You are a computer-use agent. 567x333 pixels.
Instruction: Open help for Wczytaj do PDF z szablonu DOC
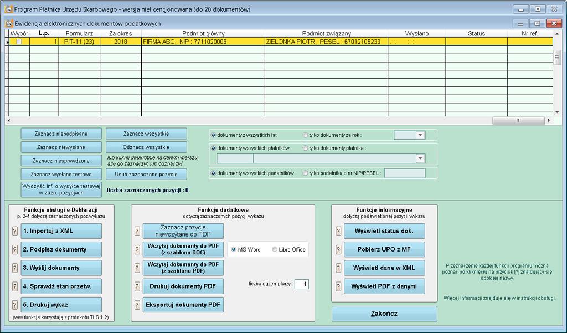(137, 249)
